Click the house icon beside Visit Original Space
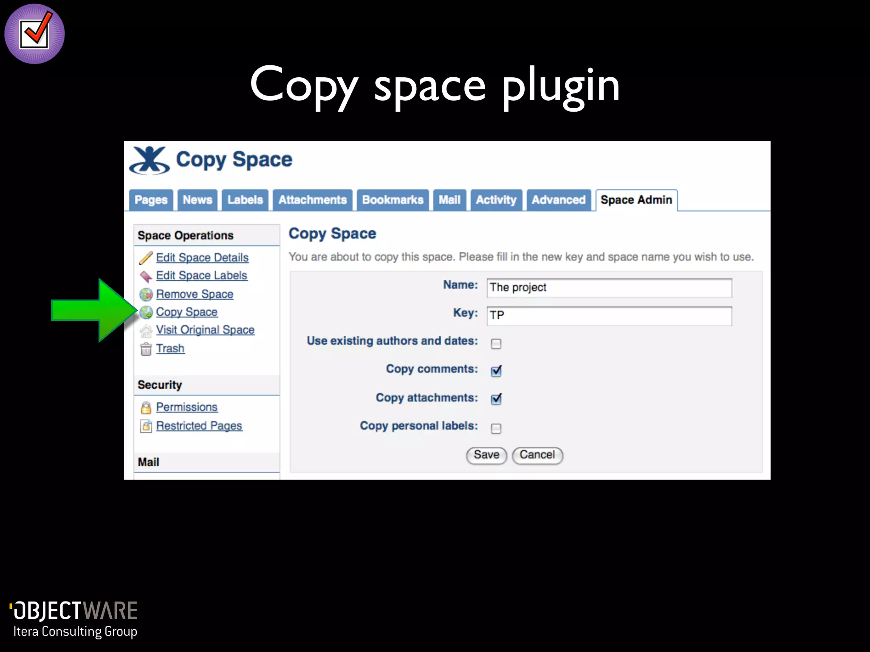Screen dimensions: 870x652 146,331
